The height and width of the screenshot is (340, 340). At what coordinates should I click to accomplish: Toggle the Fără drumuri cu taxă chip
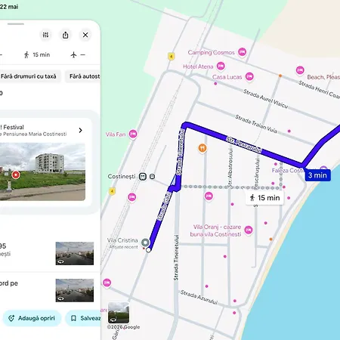click(29, 76)
